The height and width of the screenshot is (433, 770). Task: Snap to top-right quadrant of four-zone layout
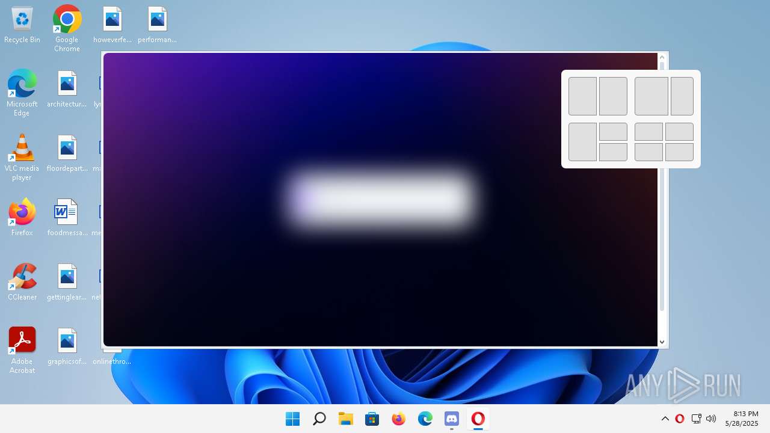tap(679, 132)
